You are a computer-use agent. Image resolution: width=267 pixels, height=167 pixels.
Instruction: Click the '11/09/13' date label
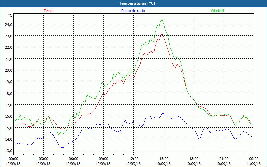click(254, 164)
